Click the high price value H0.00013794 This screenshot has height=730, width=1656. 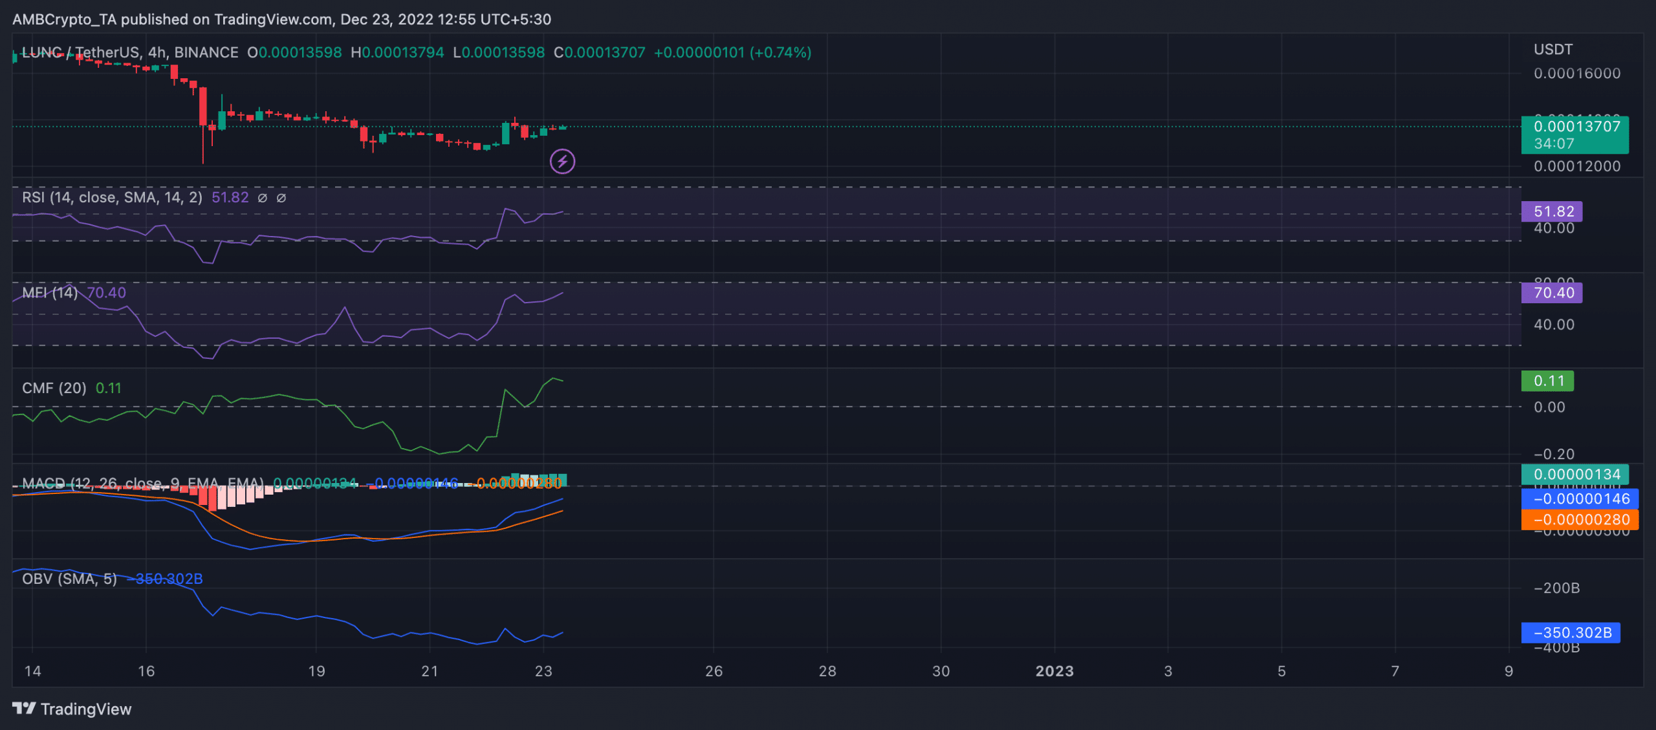click(397, 52)
